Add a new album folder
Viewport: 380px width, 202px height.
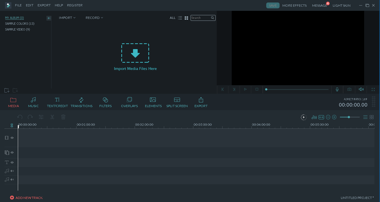pos(7,90)
